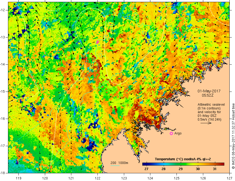Click the latitude axis label '-14'
Viewport: 235px width, 181px height.
coord(3,64)
